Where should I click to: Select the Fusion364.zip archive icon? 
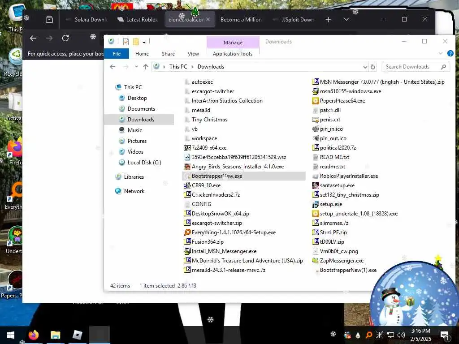point(187,241)
